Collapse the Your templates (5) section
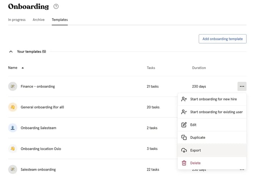 click(x=11, y=52)
